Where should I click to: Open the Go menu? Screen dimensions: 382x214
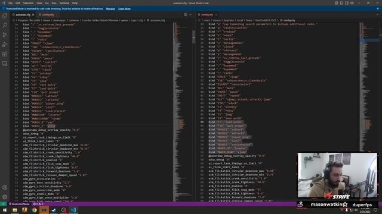47,3
